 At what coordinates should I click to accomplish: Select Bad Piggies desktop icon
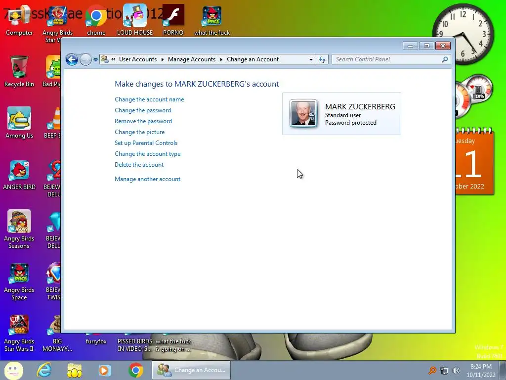coord(52,71)
